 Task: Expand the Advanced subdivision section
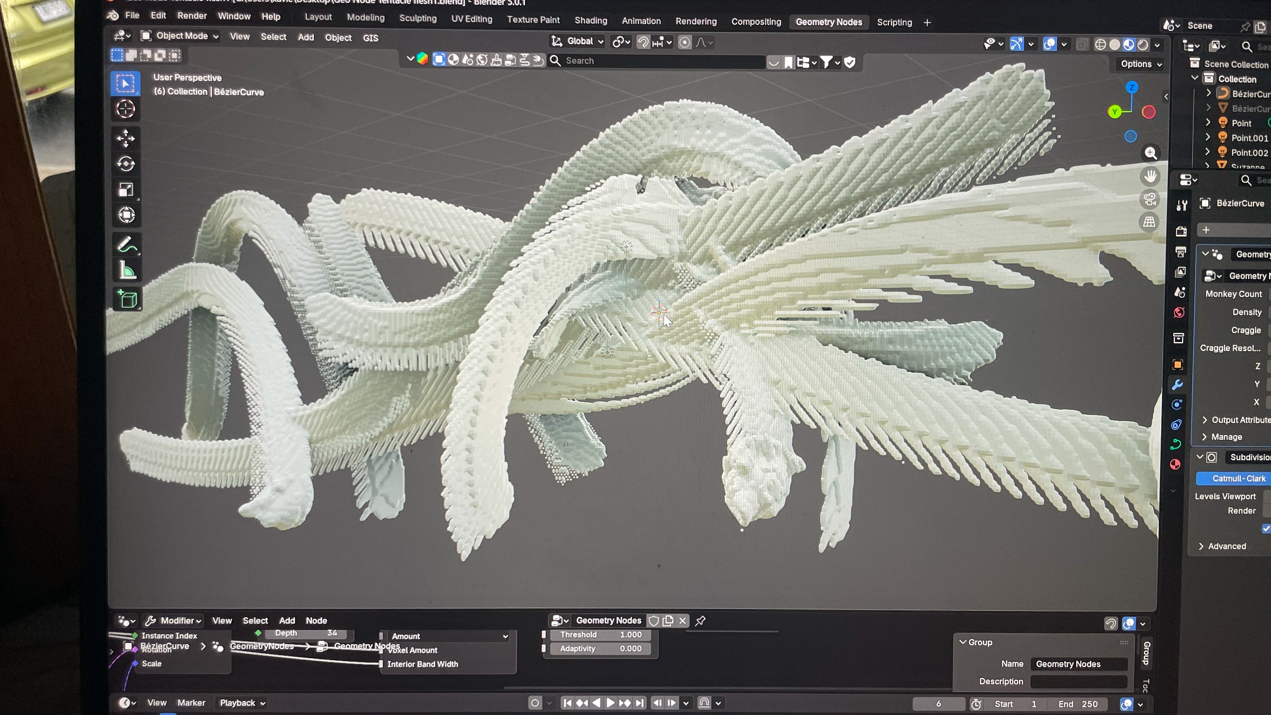pos(1223,546)
